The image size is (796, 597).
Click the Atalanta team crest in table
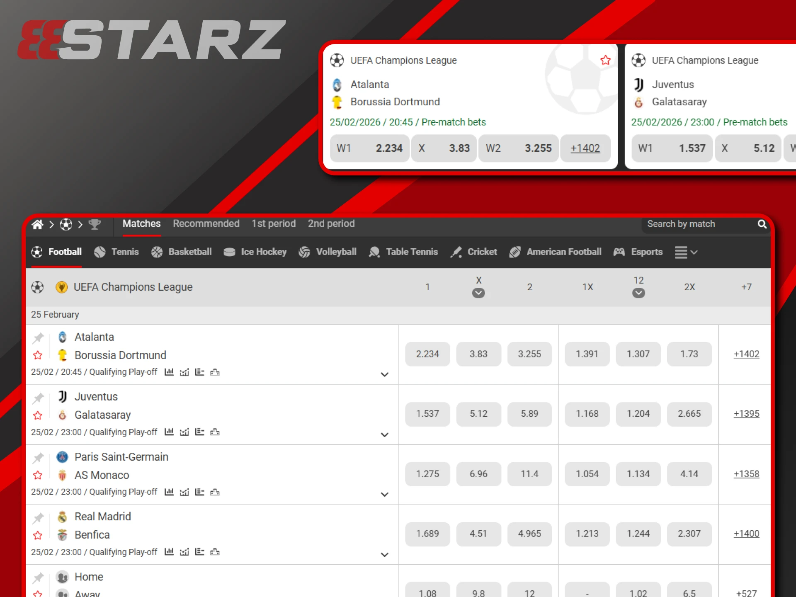click(63, 337)
